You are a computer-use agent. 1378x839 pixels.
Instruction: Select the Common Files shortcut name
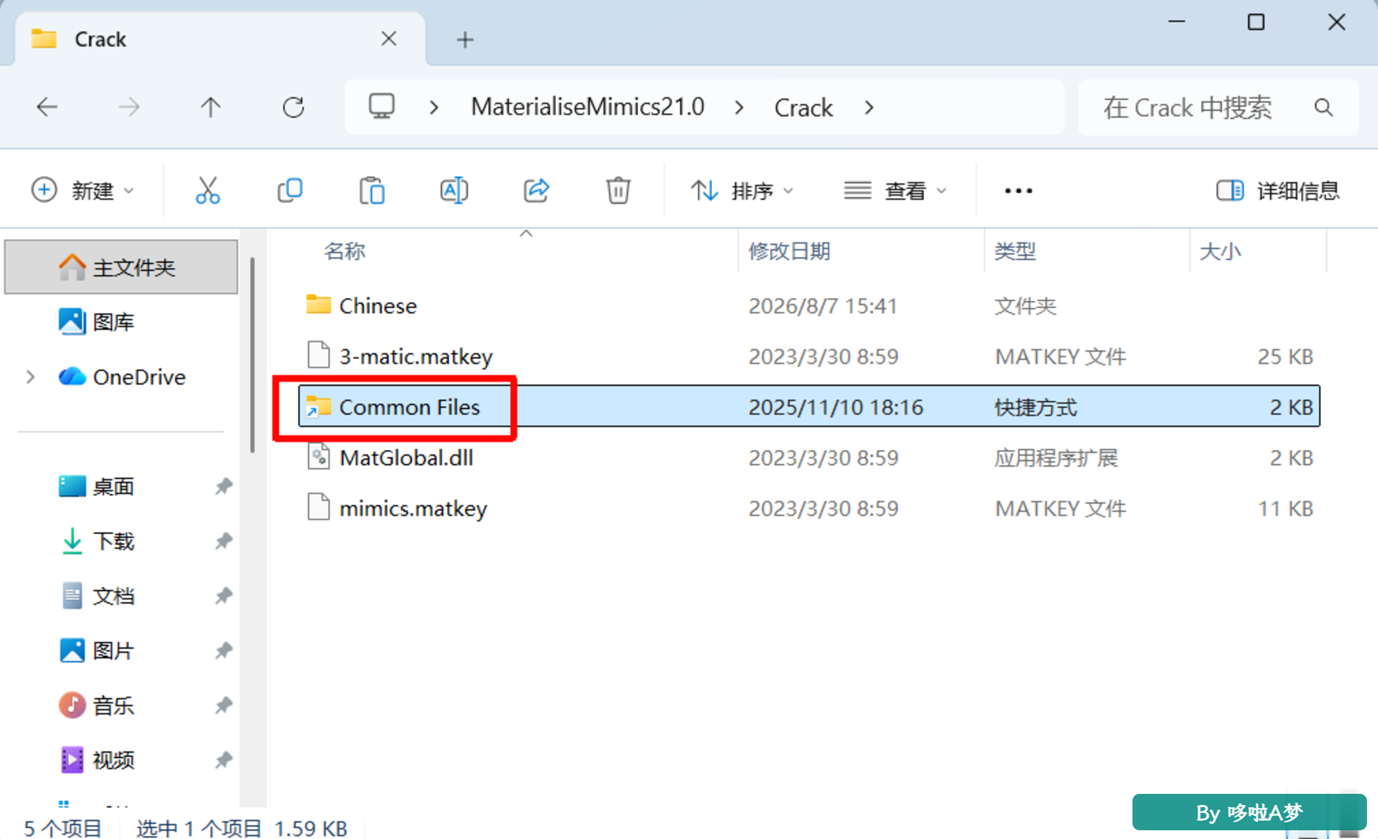pyautogui.click(x=409, y=407)
